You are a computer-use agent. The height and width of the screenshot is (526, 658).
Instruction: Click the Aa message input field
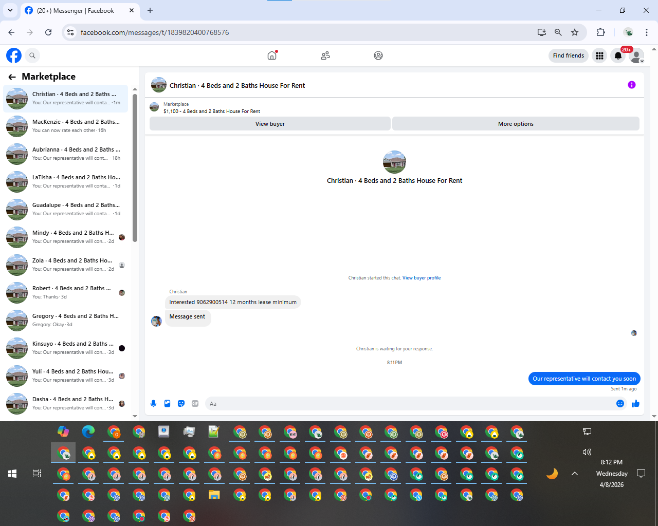(x=409, y=404)
